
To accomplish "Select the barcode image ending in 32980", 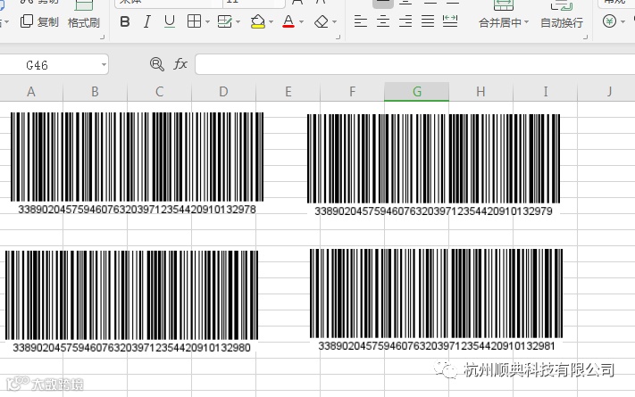I will point(131,302).
